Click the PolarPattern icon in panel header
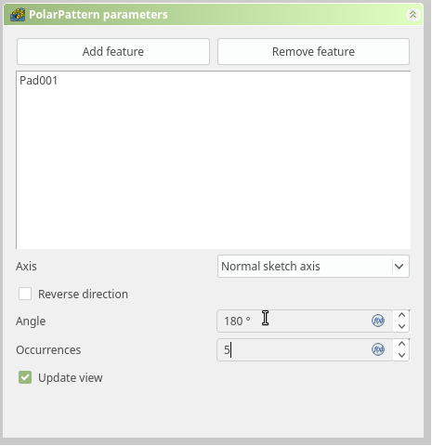 (x=18, y=15)
